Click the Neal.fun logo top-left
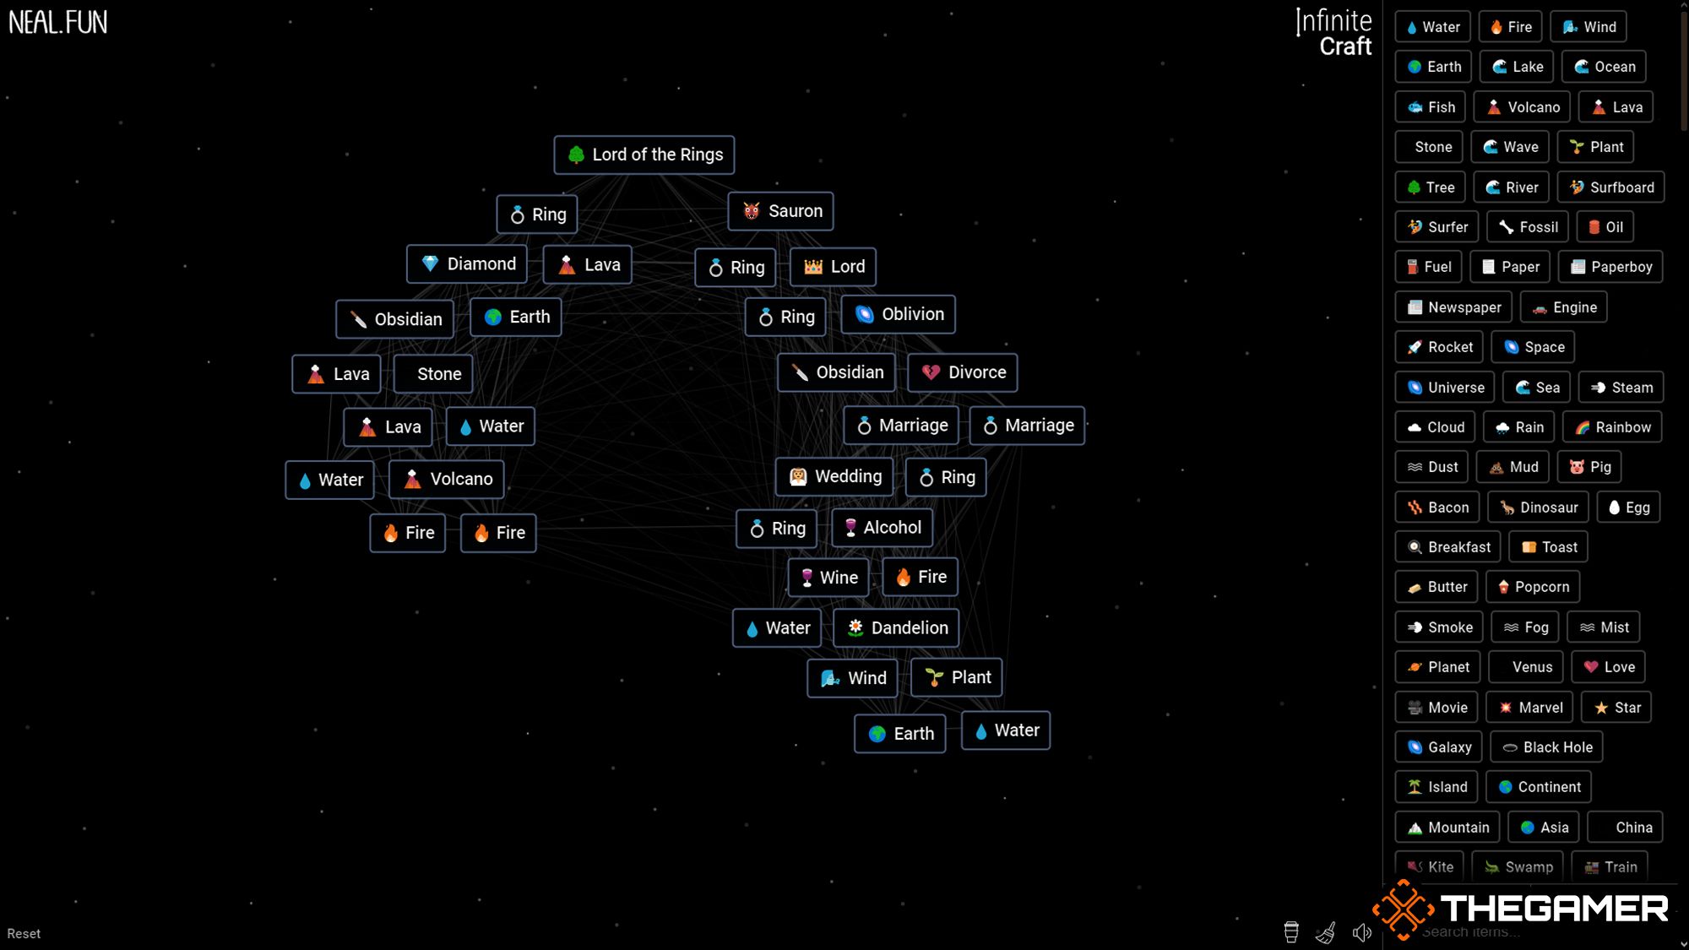Screen dimensions: 1689x950 (58, 21)
